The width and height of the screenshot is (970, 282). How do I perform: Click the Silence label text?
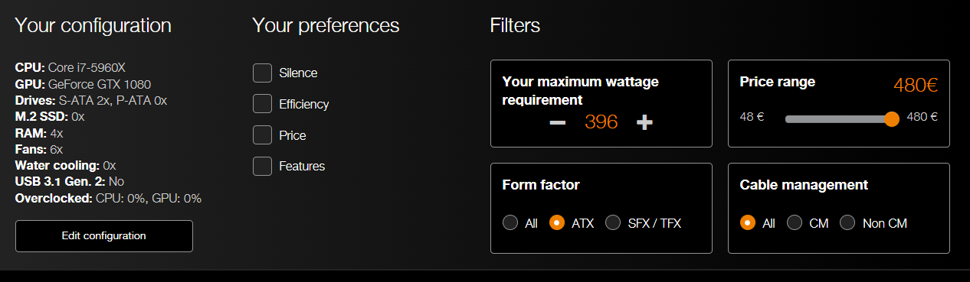tap(298, 73)
